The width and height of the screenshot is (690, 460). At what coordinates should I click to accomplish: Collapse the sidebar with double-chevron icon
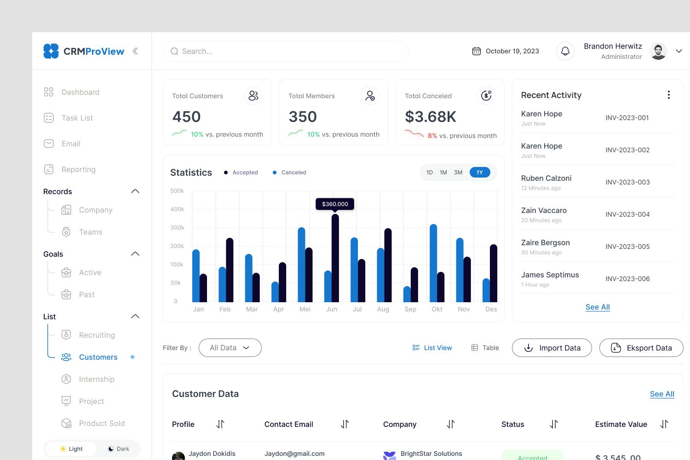(x=135, y=51)
